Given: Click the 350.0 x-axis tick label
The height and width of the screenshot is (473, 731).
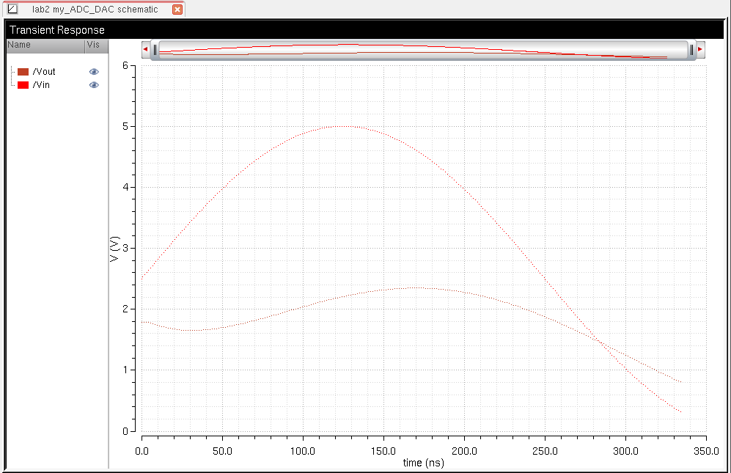Looking at the screenshot, I should (x=706, y=451).
